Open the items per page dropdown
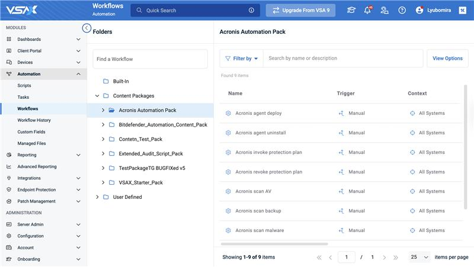The height and width of the screenshot is (267, 474). click(x=419, y=257)
